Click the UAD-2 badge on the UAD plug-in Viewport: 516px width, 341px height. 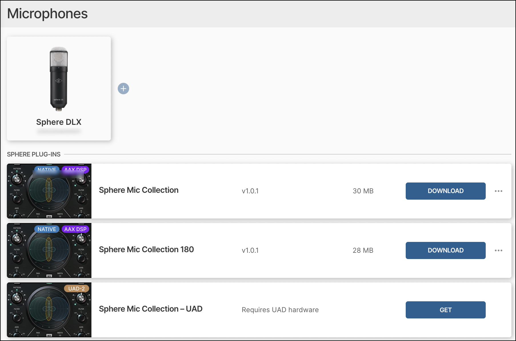[77, 288]
